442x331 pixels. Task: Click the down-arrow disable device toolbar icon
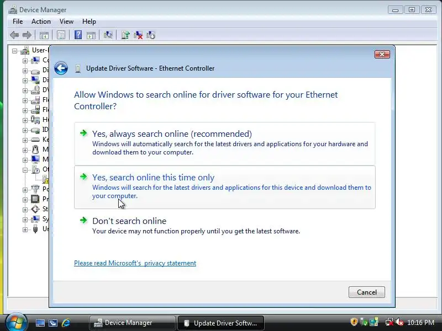pos(151,35)
